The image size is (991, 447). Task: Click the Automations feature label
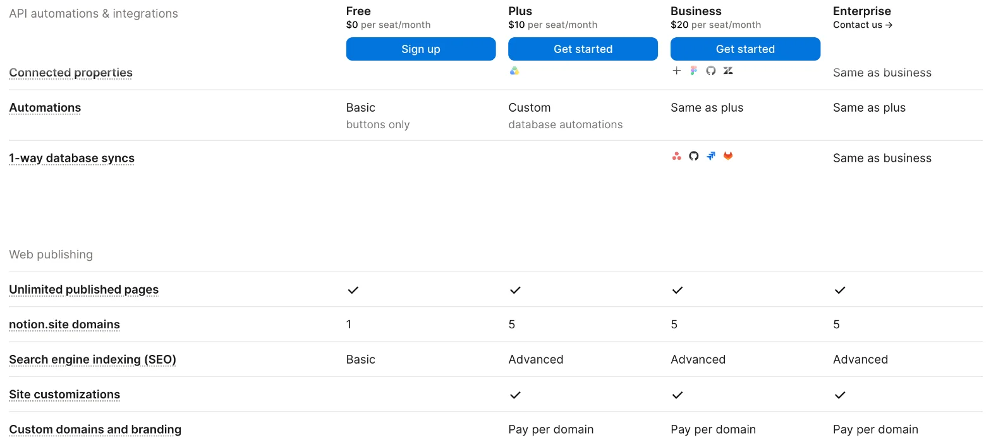45,108
